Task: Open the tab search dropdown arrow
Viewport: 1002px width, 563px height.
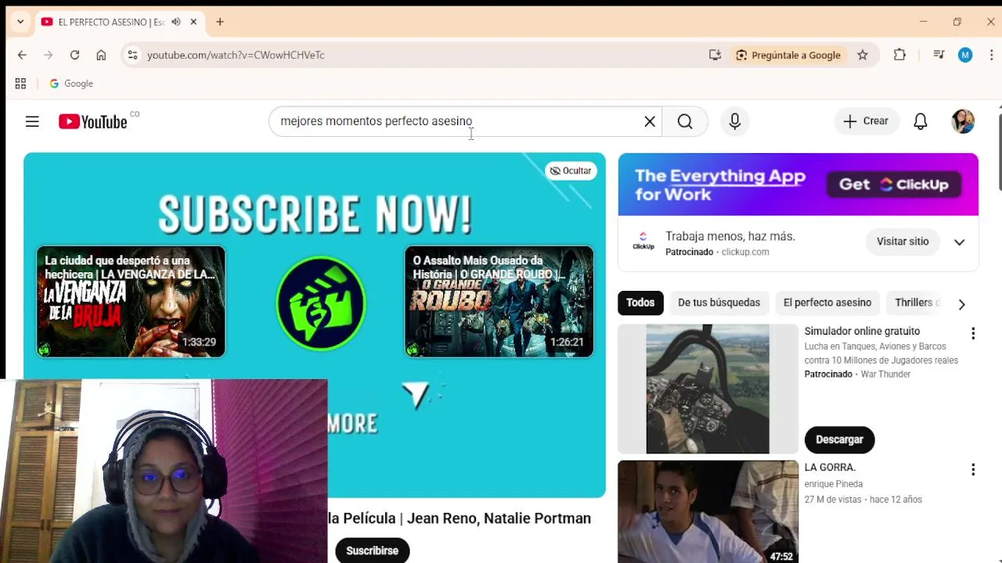Action: [20, 22]
